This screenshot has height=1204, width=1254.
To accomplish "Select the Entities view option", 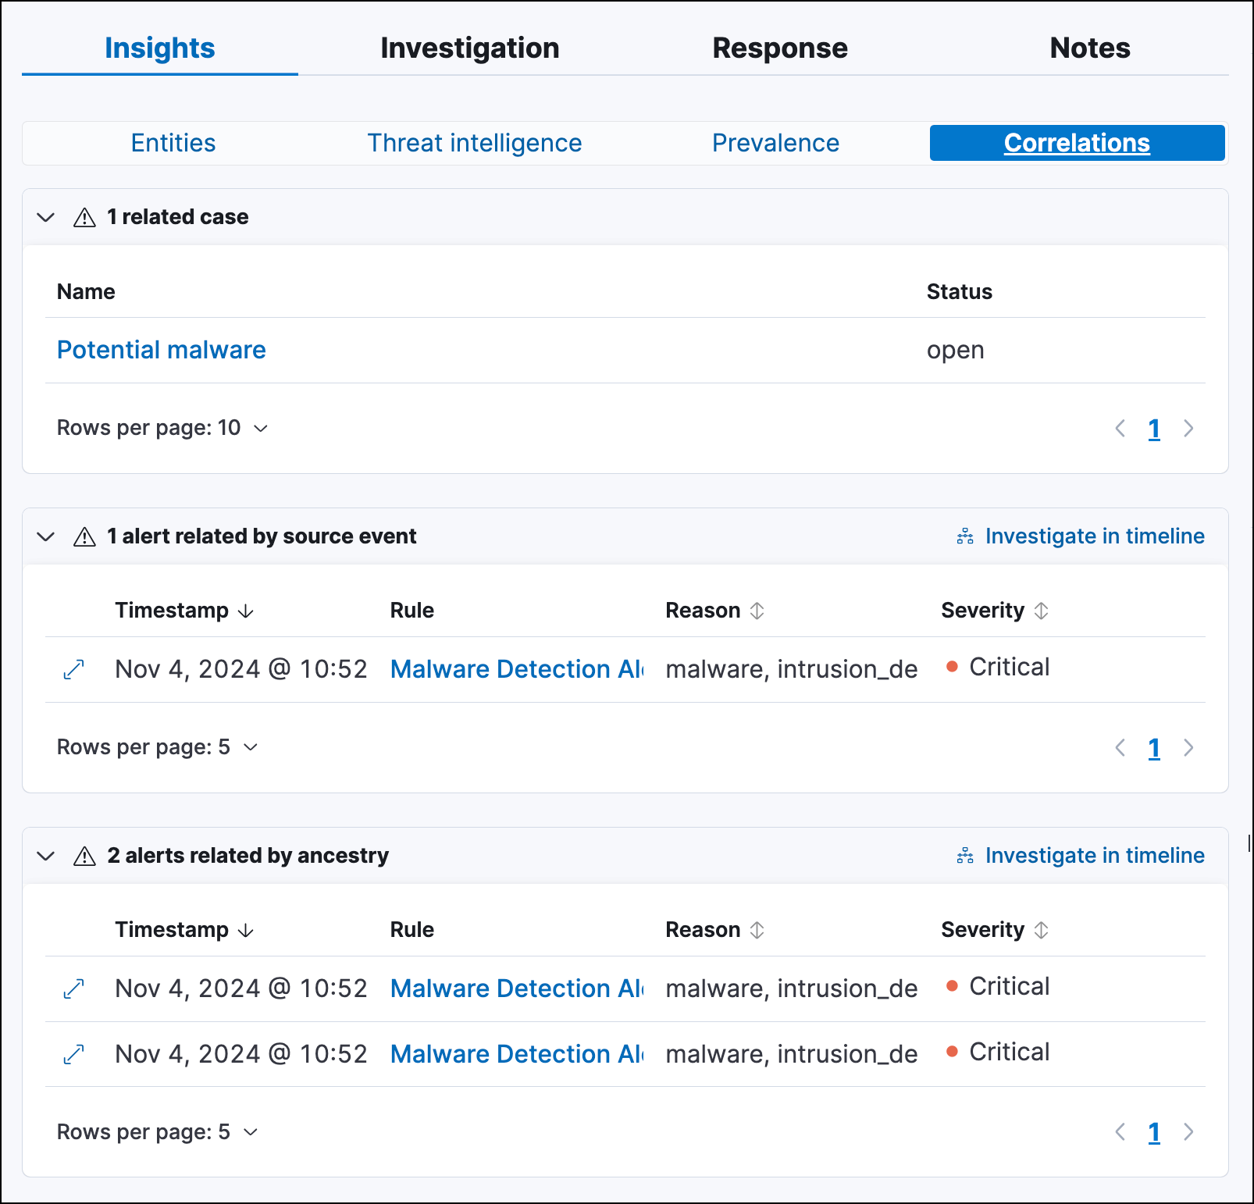I will pos(173,143).
